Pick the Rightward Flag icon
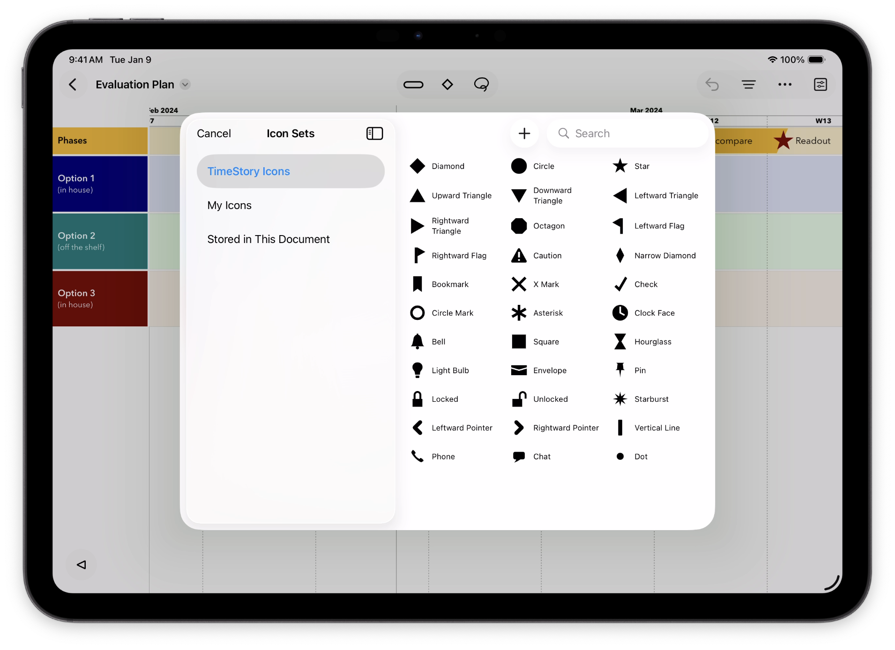 417,256
